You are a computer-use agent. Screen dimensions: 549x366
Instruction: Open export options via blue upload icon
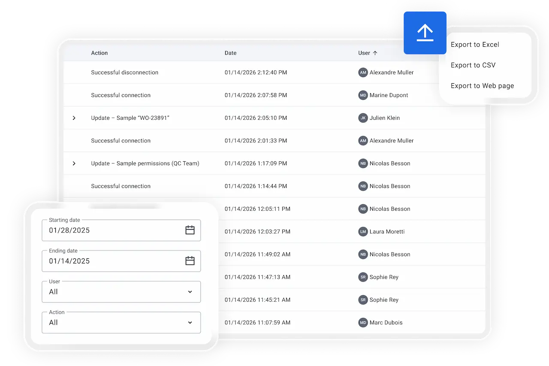(425, 32)
